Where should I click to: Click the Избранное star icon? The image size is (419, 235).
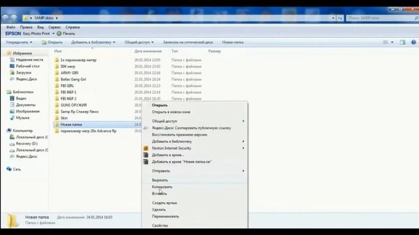(x=9, y=54)
